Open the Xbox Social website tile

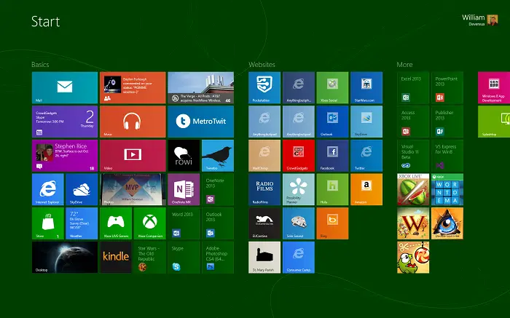click(x=332, y=88)
